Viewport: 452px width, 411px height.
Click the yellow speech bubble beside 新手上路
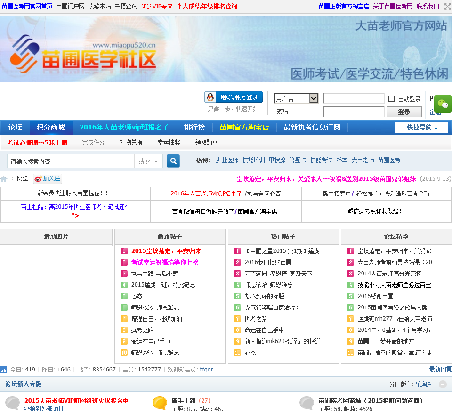pyautogui.click(x=160, y=403)
